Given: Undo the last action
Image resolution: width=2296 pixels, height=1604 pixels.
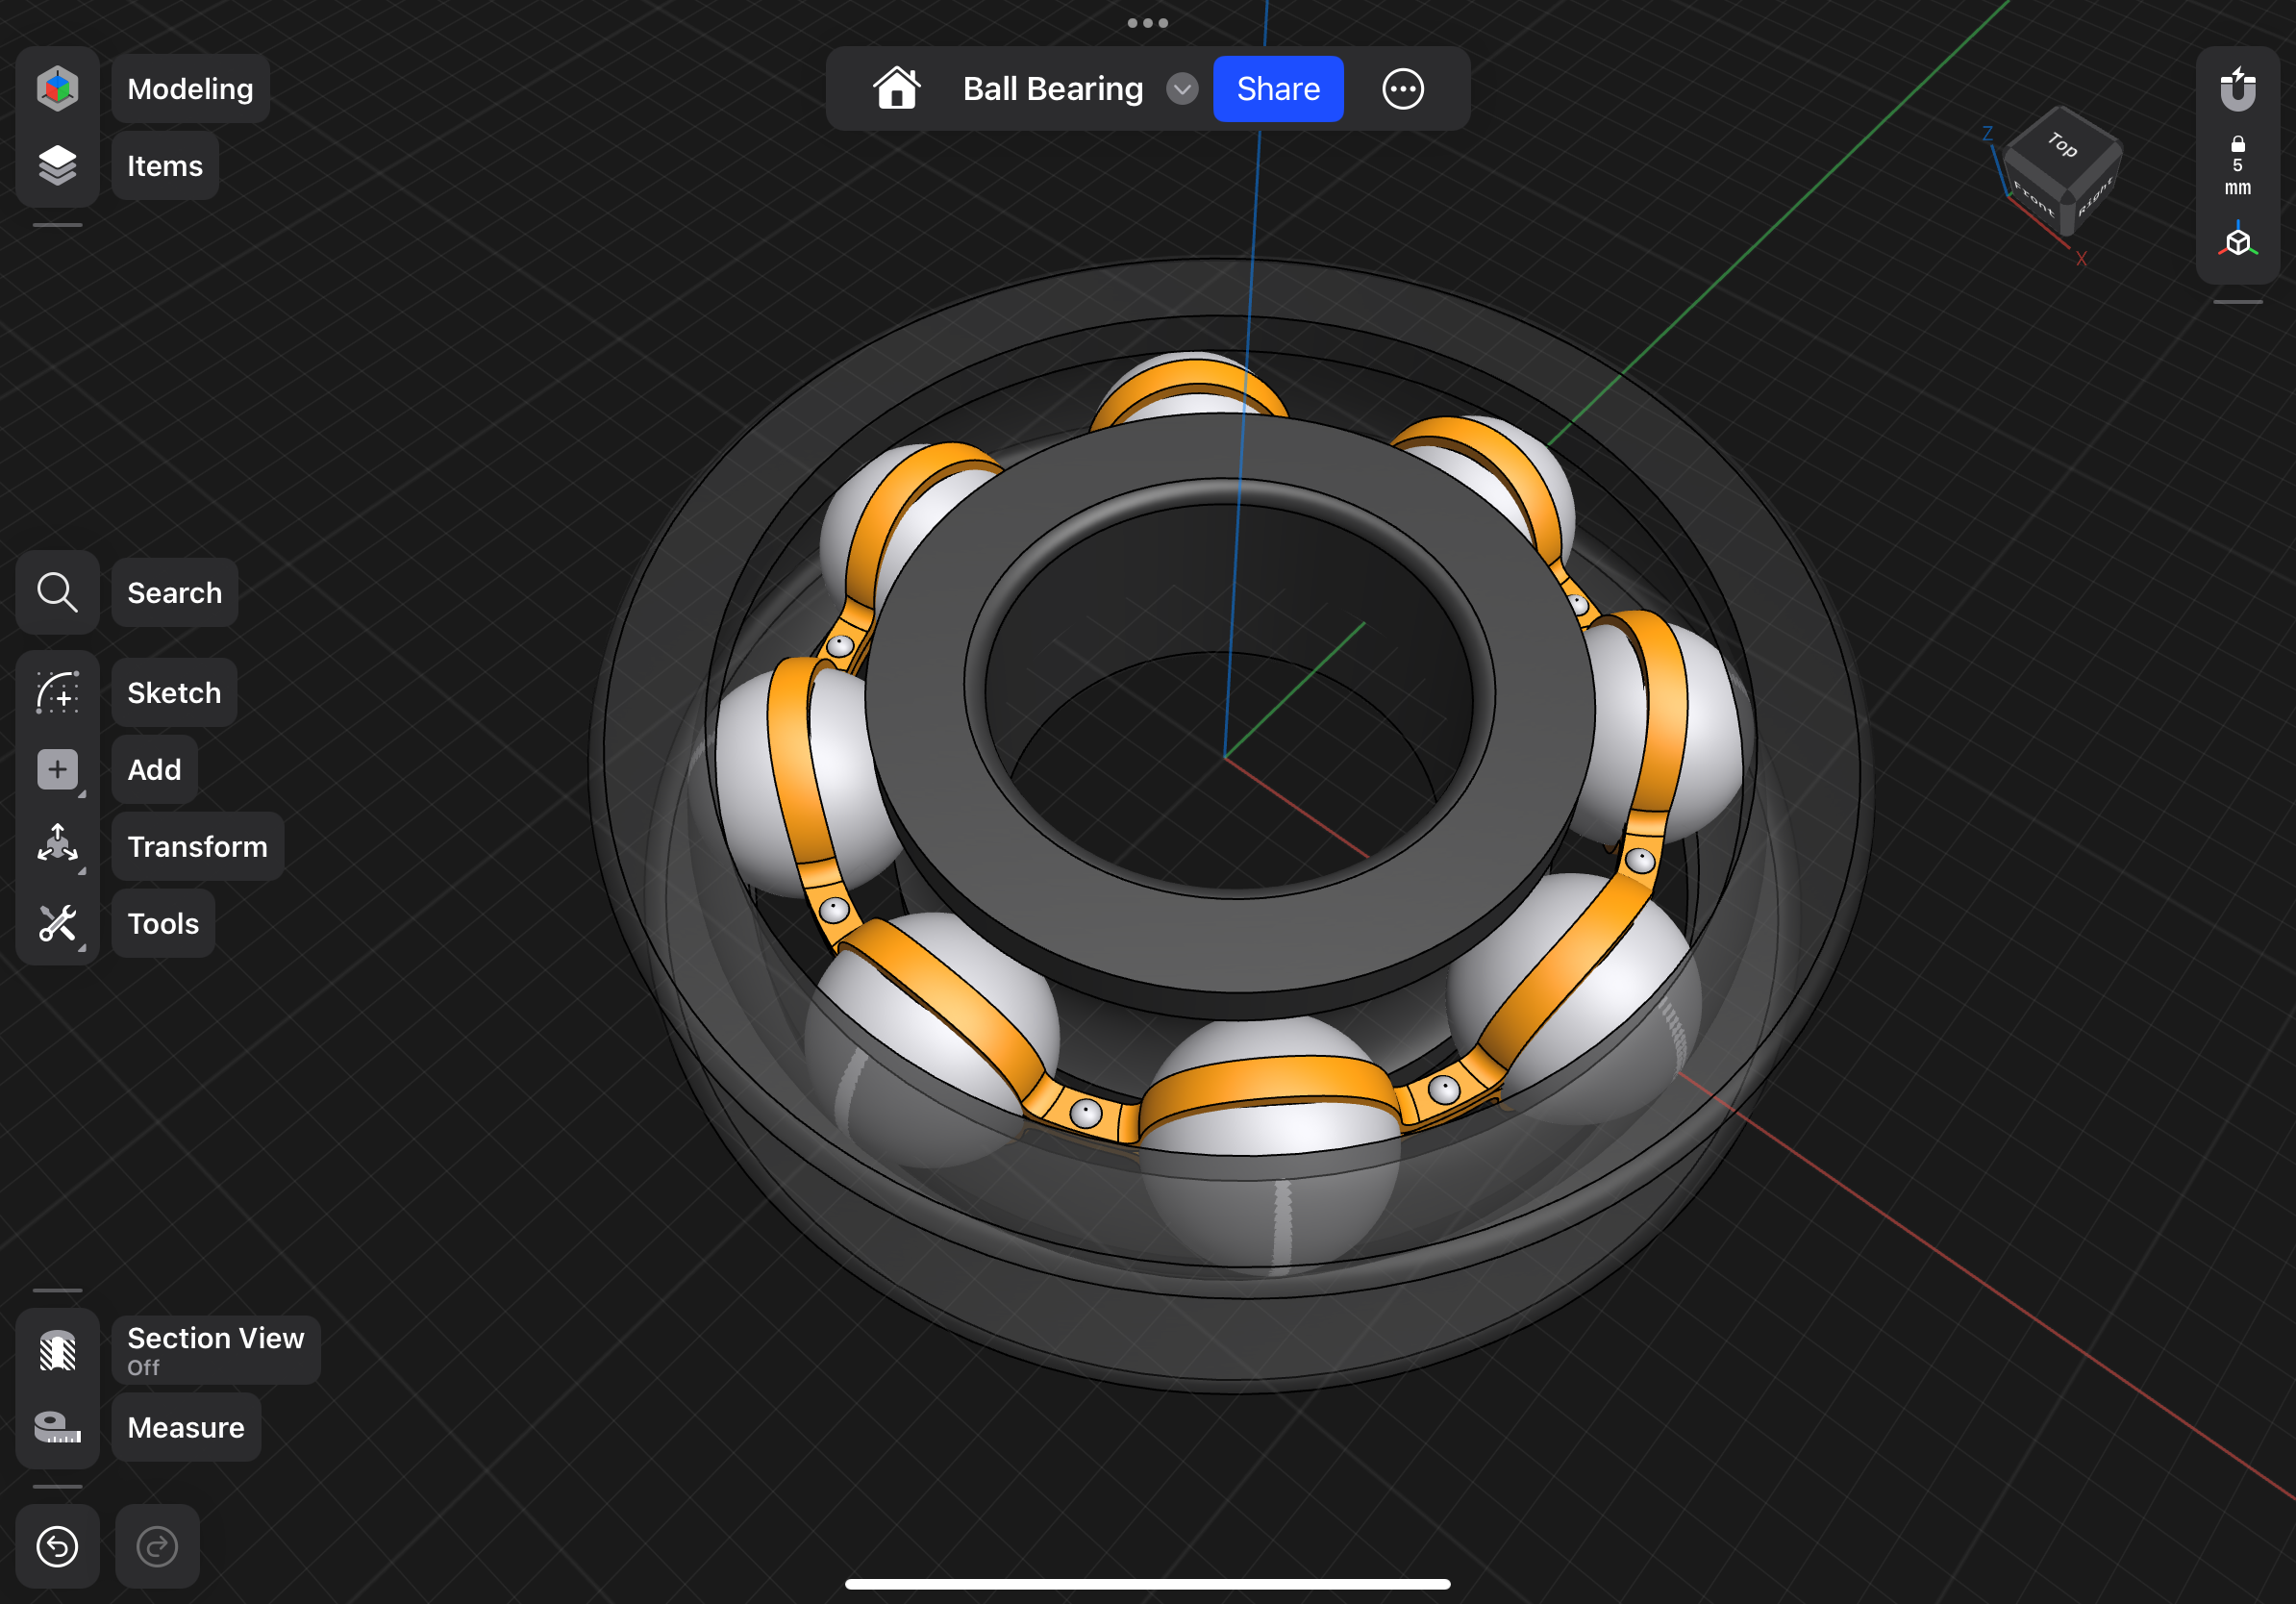Looking at the screenshot, I should 57,1546.
